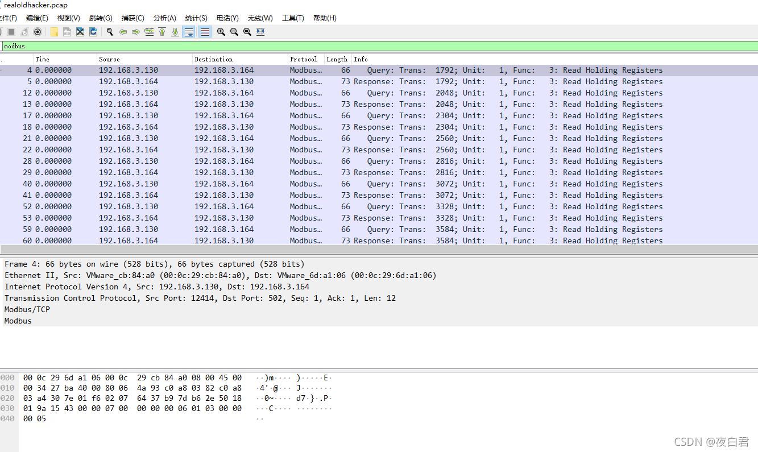This screenshot has height=452, width=758.
Task: Click the last hex line '00 05'
Action: click(x=35, y=418)
